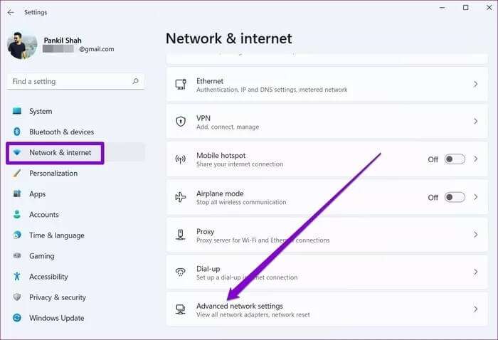
Task: Open Advanced network settings
Action: tap(239, 309)
